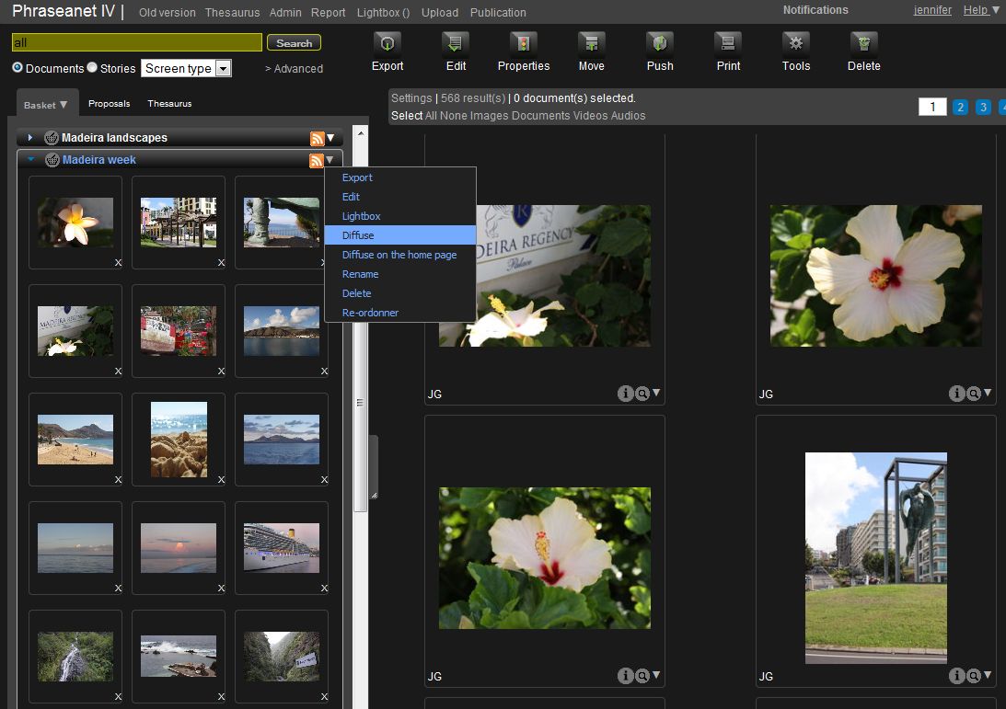Choose Diffuse from the context menu
The width and height of the screenshot is (1006, 709).
tap(358, 235)
